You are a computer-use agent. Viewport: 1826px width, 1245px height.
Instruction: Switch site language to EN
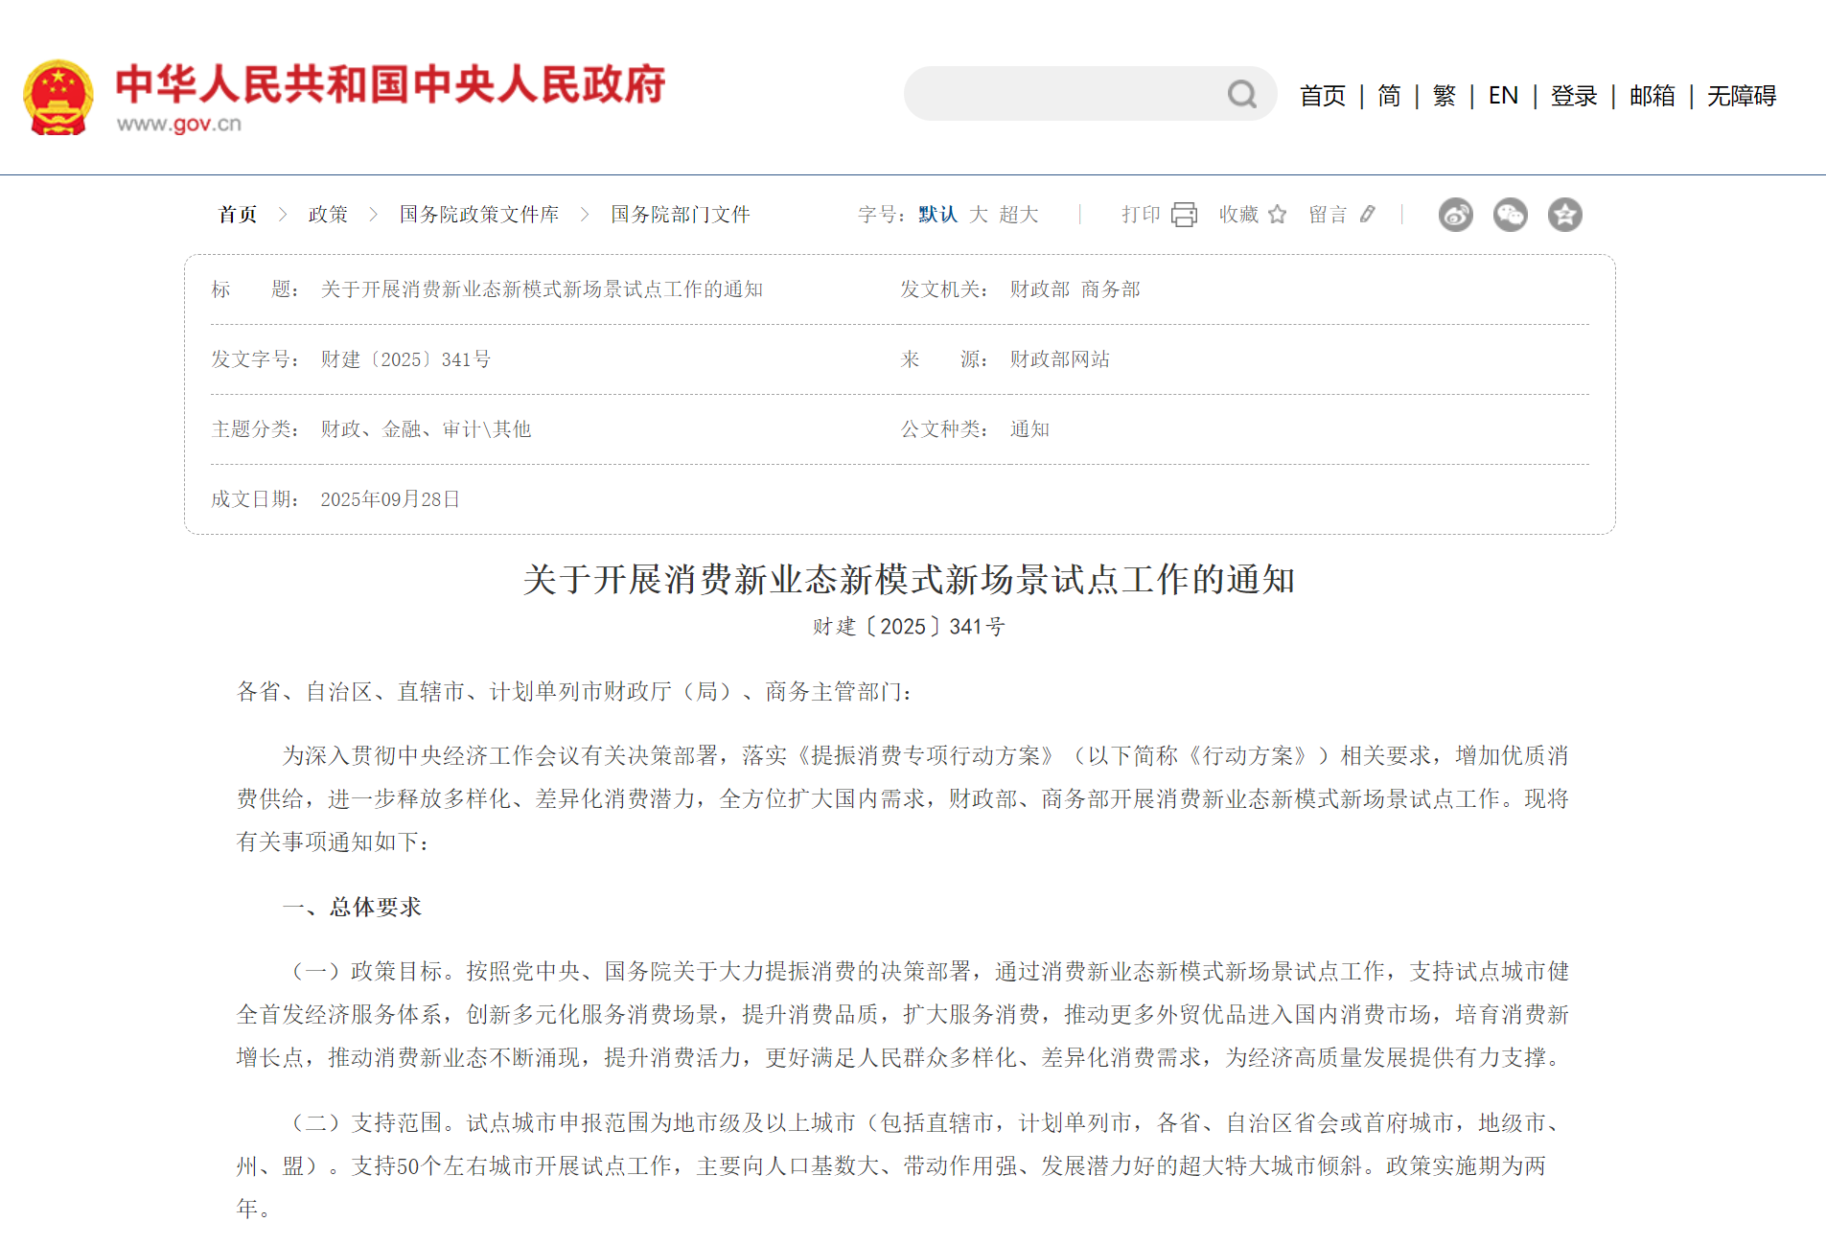click(x=1503, y=96)
